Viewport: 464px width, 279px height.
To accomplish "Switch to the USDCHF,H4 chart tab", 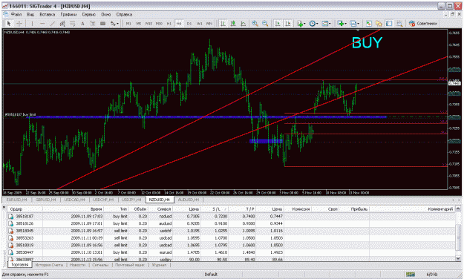I will pyautogui.click(x=103, y=200).
